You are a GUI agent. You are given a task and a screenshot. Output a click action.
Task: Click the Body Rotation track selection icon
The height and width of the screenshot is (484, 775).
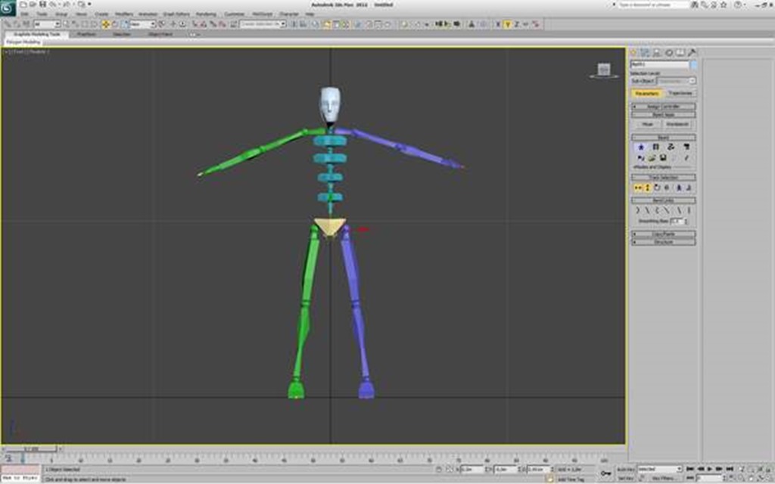(657, 188)
